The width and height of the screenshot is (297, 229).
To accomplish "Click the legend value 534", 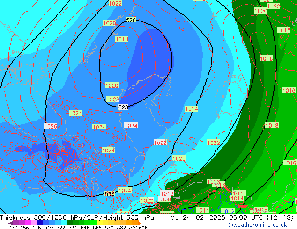I will [73, 227].
